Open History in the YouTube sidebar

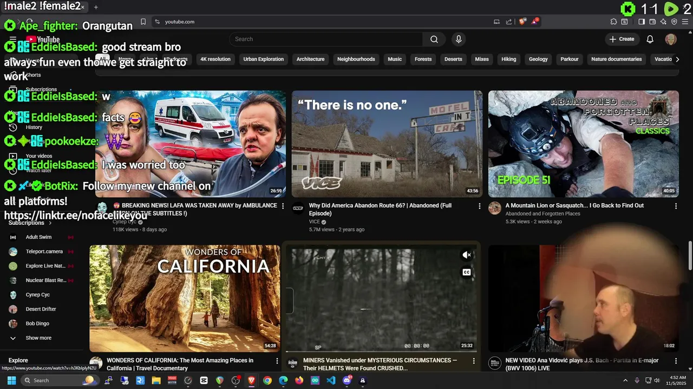[x=34, y=127]
